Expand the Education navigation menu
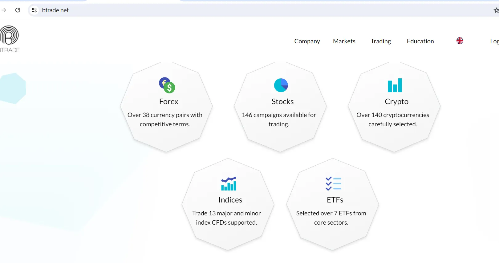The width and height of the screenshot is (499, 263). [420, 41]
